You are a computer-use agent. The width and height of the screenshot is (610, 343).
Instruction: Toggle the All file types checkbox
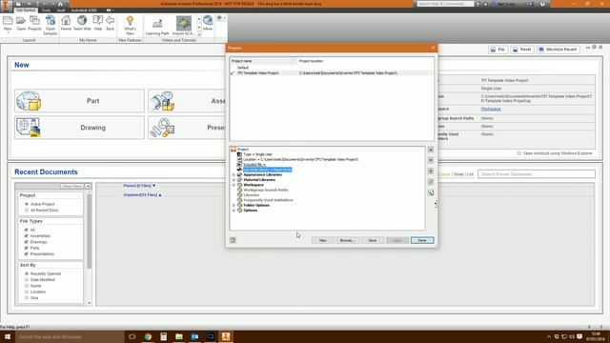point(27,230)
